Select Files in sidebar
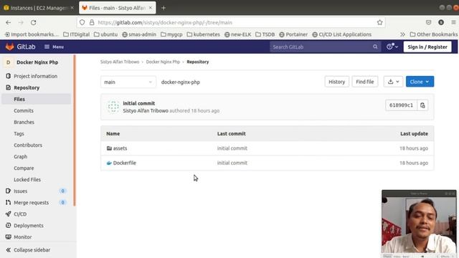This screenshot has height=258, width=459. point(36,99)
